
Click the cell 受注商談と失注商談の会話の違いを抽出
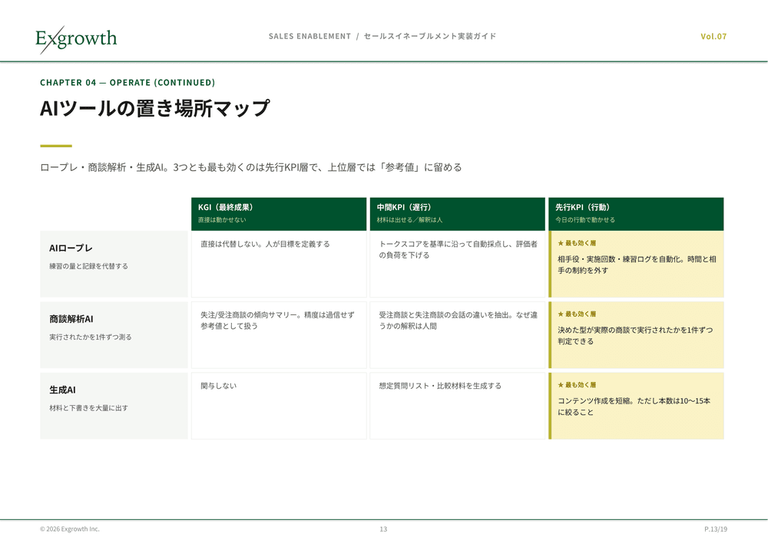(x=458, y=335)
